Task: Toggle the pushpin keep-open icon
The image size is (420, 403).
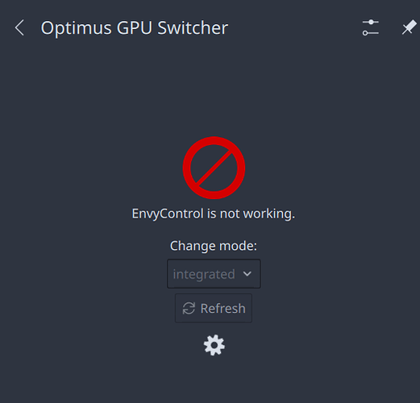Action: coord(409,27)
